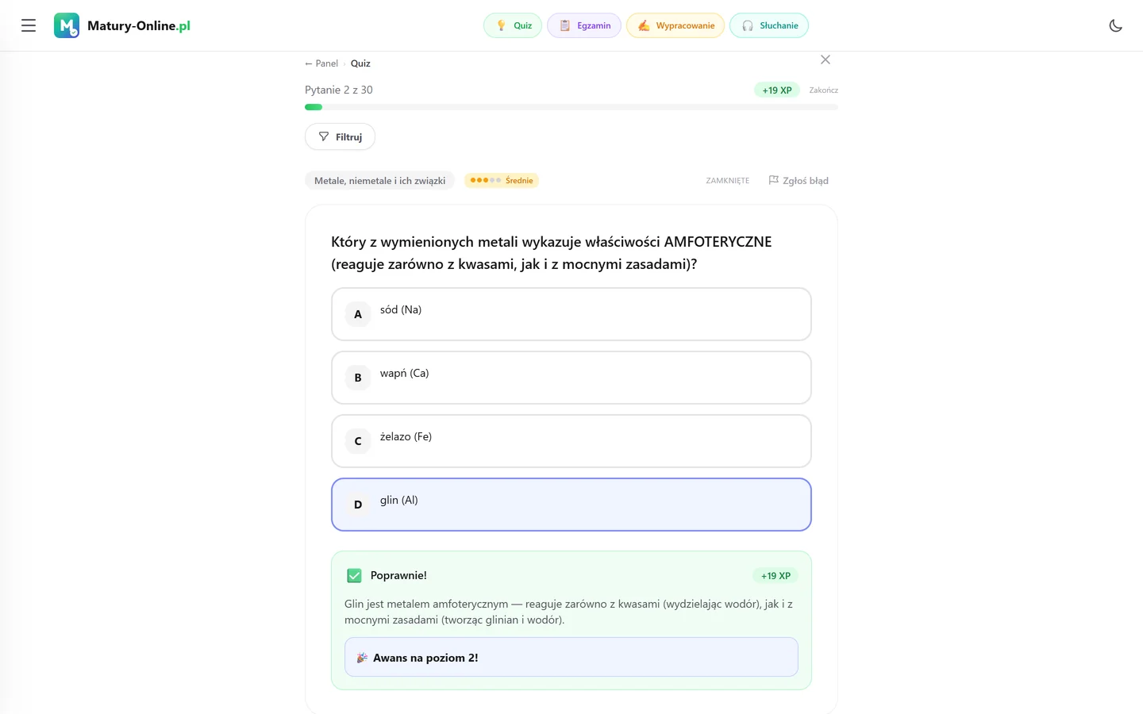Viewport: 1143px width, 714px height.
Task: Click the Quiz breadcrumb text
Action: pos(360,63)
